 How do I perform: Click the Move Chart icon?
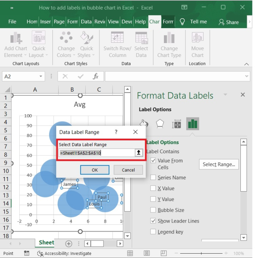pyautogui.click(x=197, y=37)
